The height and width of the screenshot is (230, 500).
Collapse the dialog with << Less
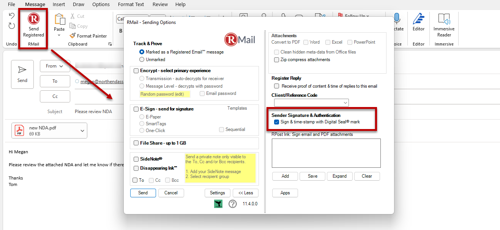tap(246, 193)
